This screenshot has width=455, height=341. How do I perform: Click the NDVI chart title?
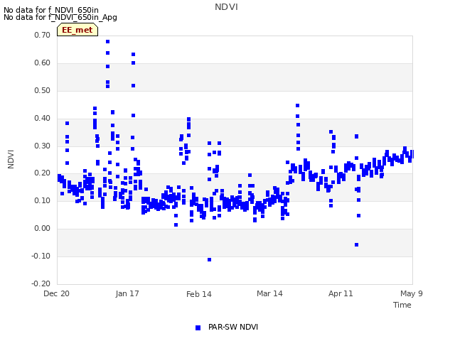pos(226,7)
